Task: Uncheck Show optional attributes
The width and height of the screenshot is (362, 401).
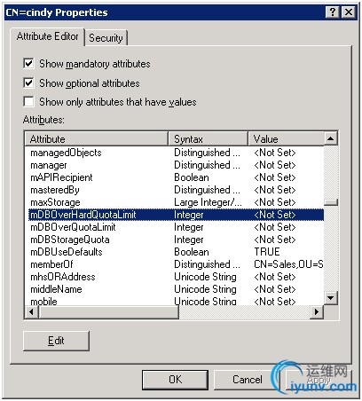Action: [28, 83]
